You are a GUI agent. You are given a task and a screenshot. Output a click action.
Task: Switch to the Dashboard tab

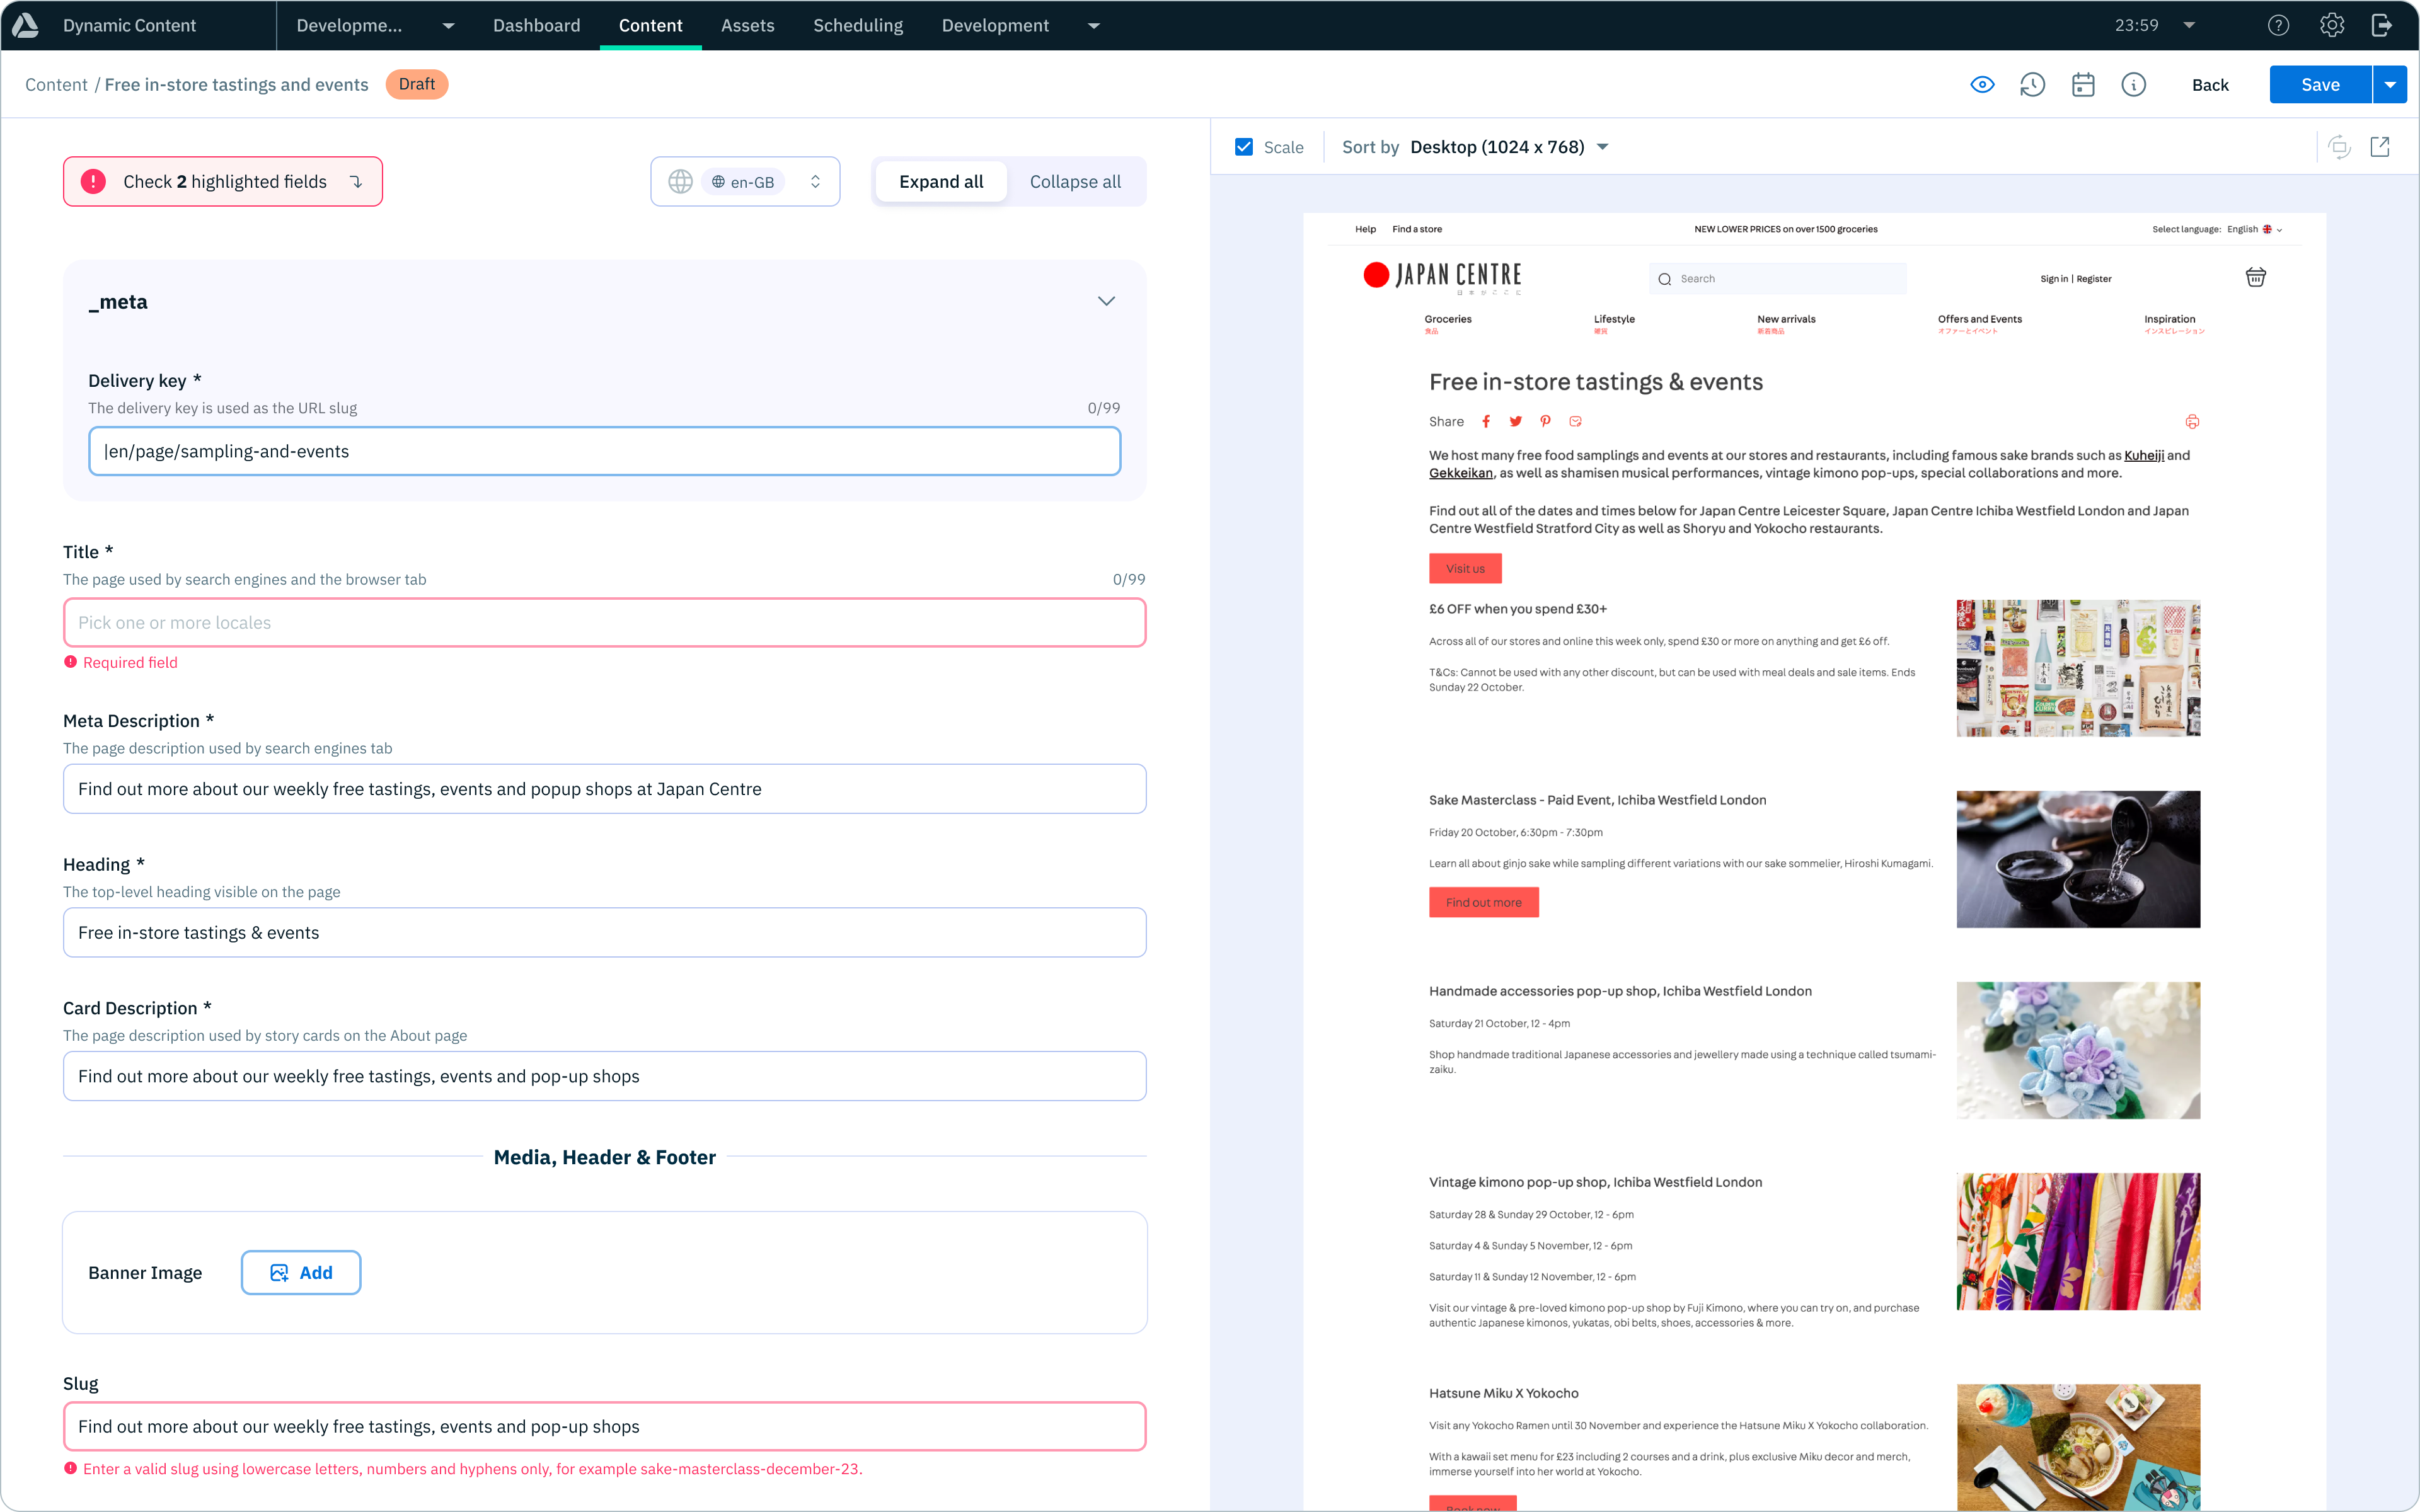[536, 25]
